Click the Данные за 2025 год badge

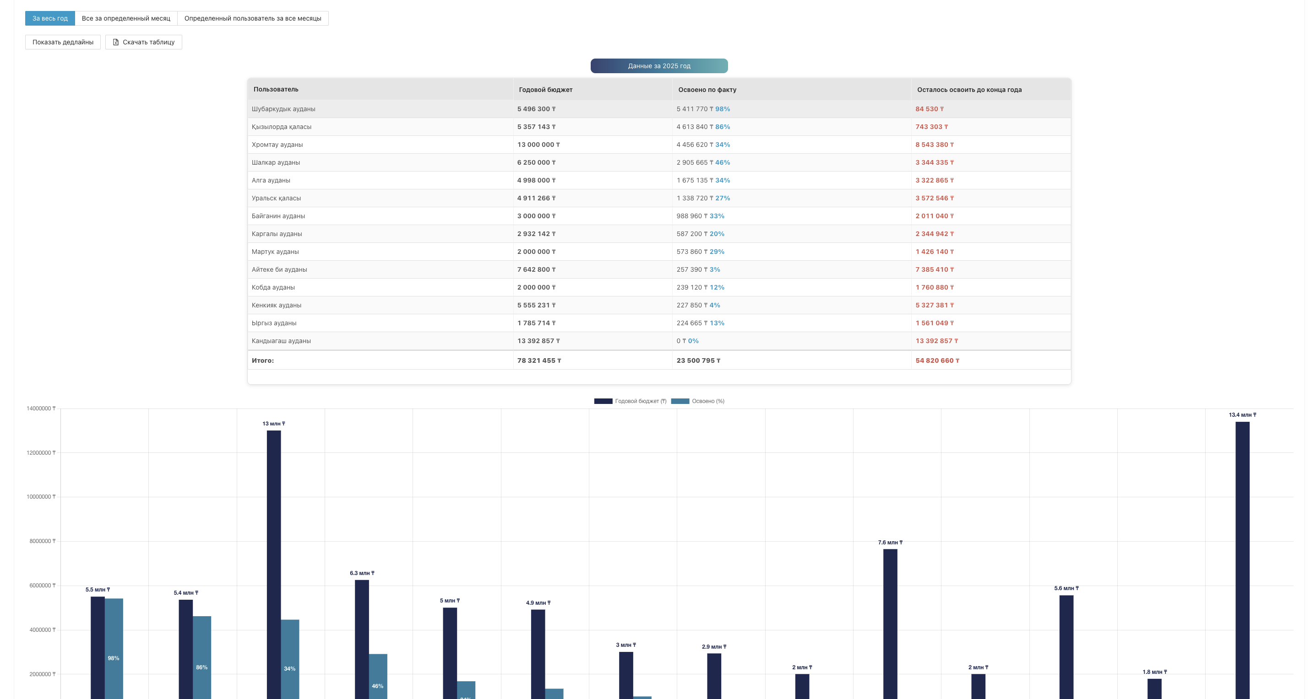point(658,65)
